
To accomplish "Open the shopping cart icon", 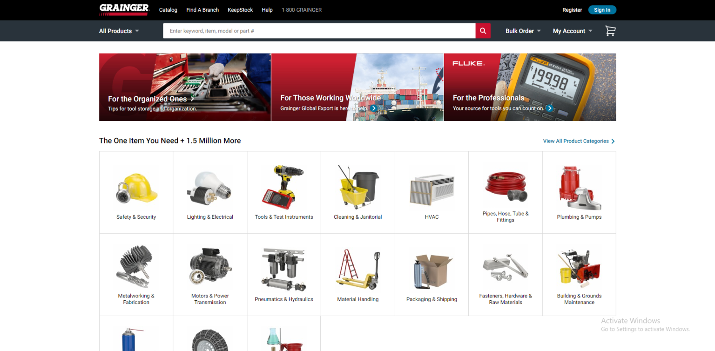I will [x=610, y=31].
